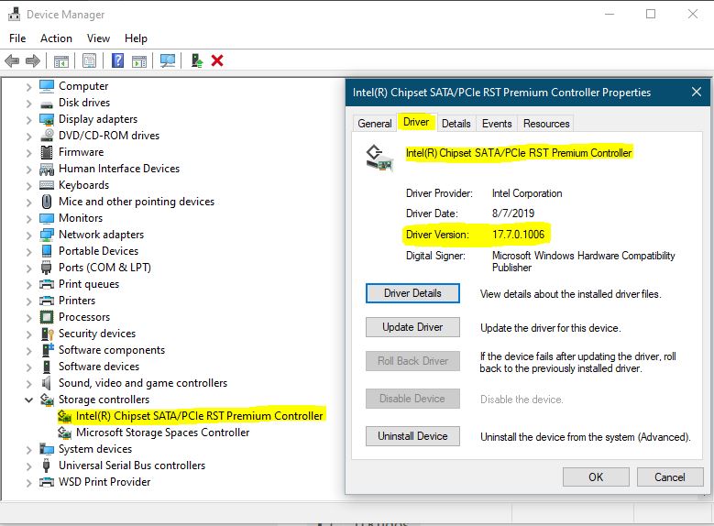
Task: Switch to the Details tab
Action: 456,124
